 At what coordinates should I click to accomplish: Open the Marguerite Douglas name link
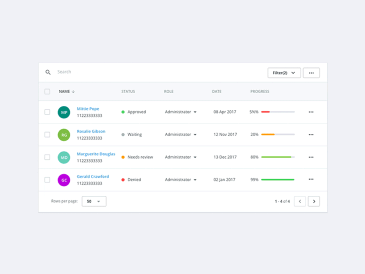click(x=96, y=154)
